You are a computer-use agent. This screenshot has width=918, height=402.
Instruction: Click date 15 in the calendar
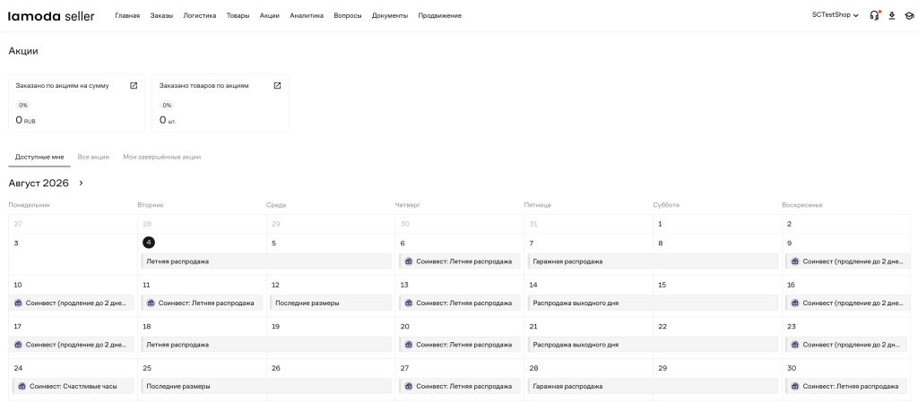[662, 285]
